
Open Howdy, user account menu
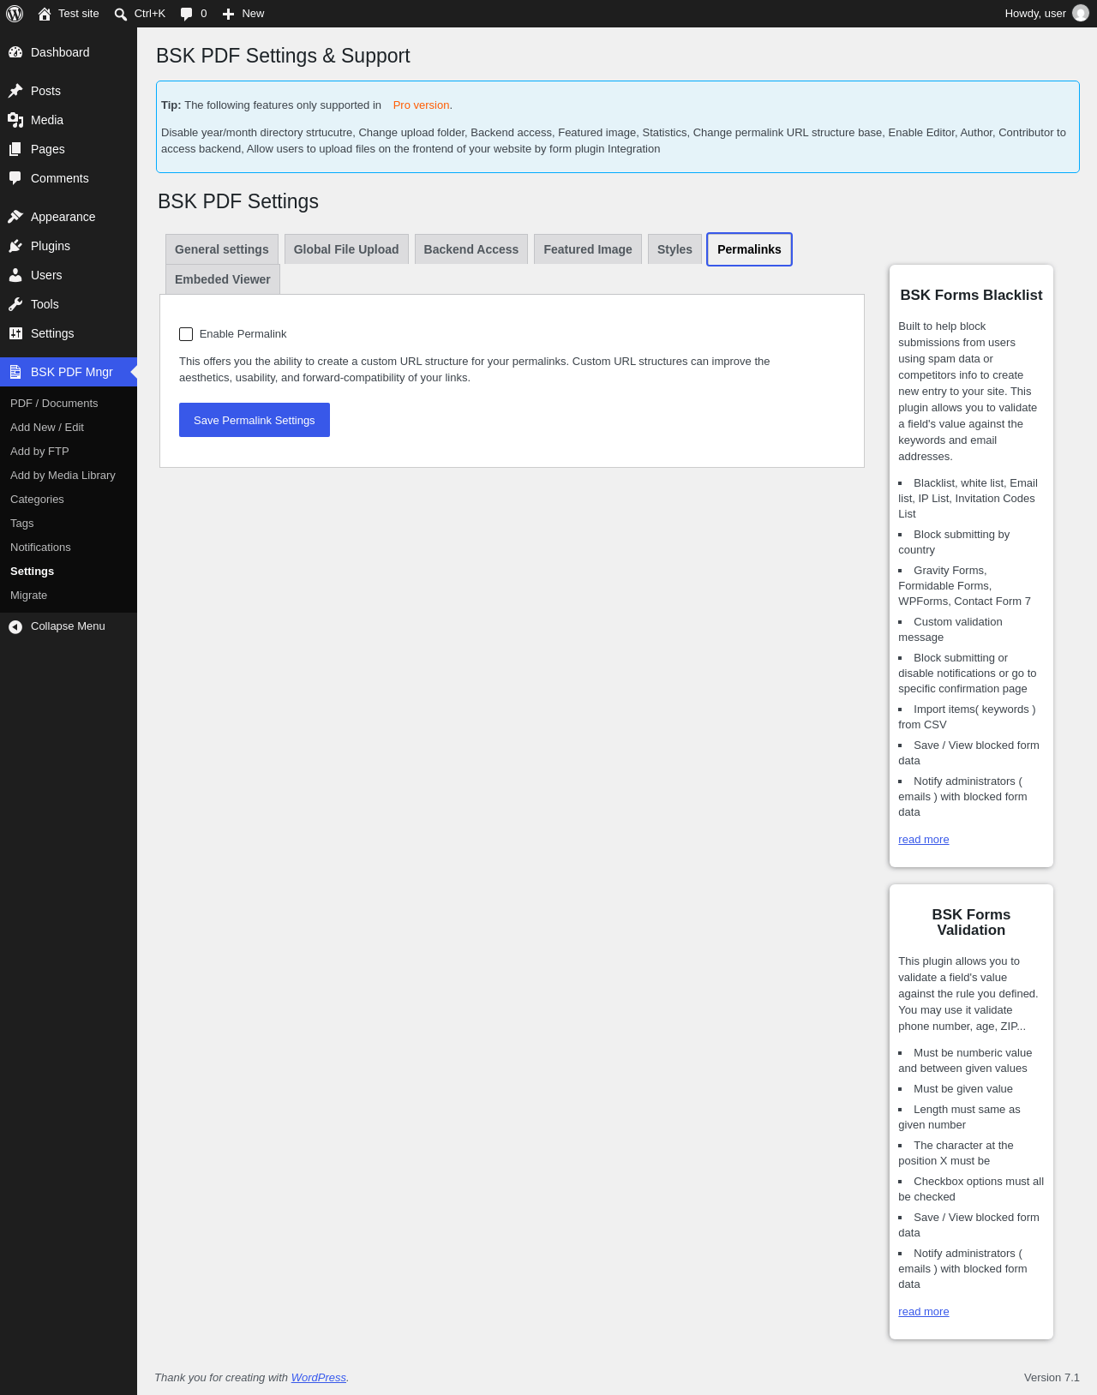pos(1046,14)
